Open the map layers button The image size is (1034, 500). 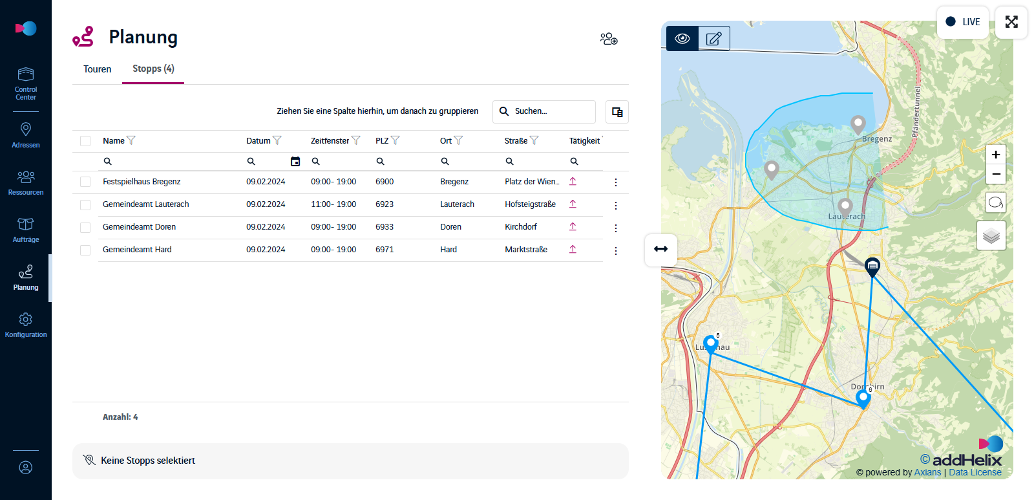click(x=991, y=235)
